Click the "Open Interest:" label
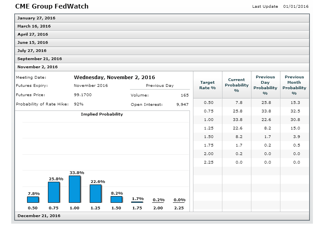 pos(147,104)
